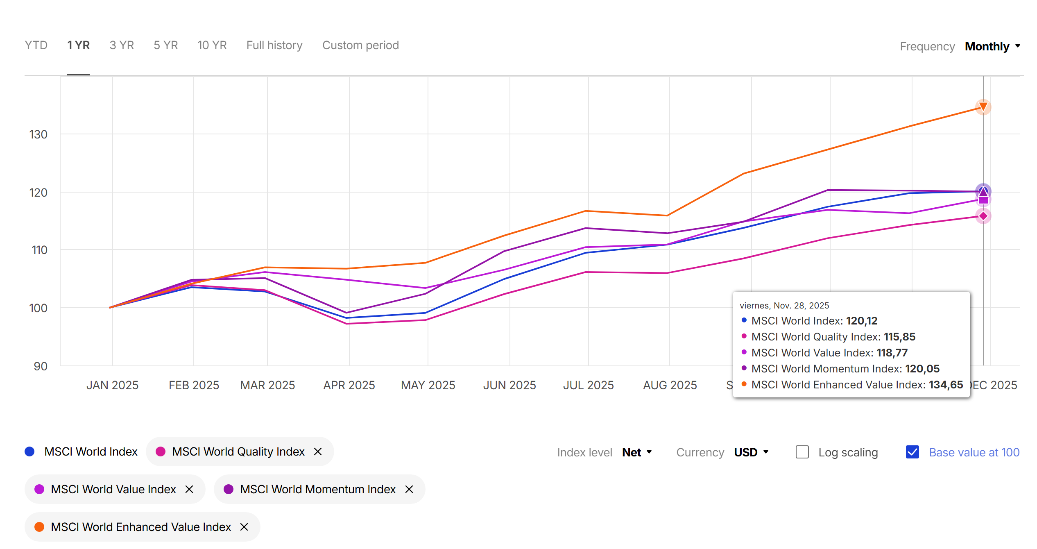The image size is (1037, 549).
Task: Click the orange triangle marker on the chart
Action: click(983, 107)
